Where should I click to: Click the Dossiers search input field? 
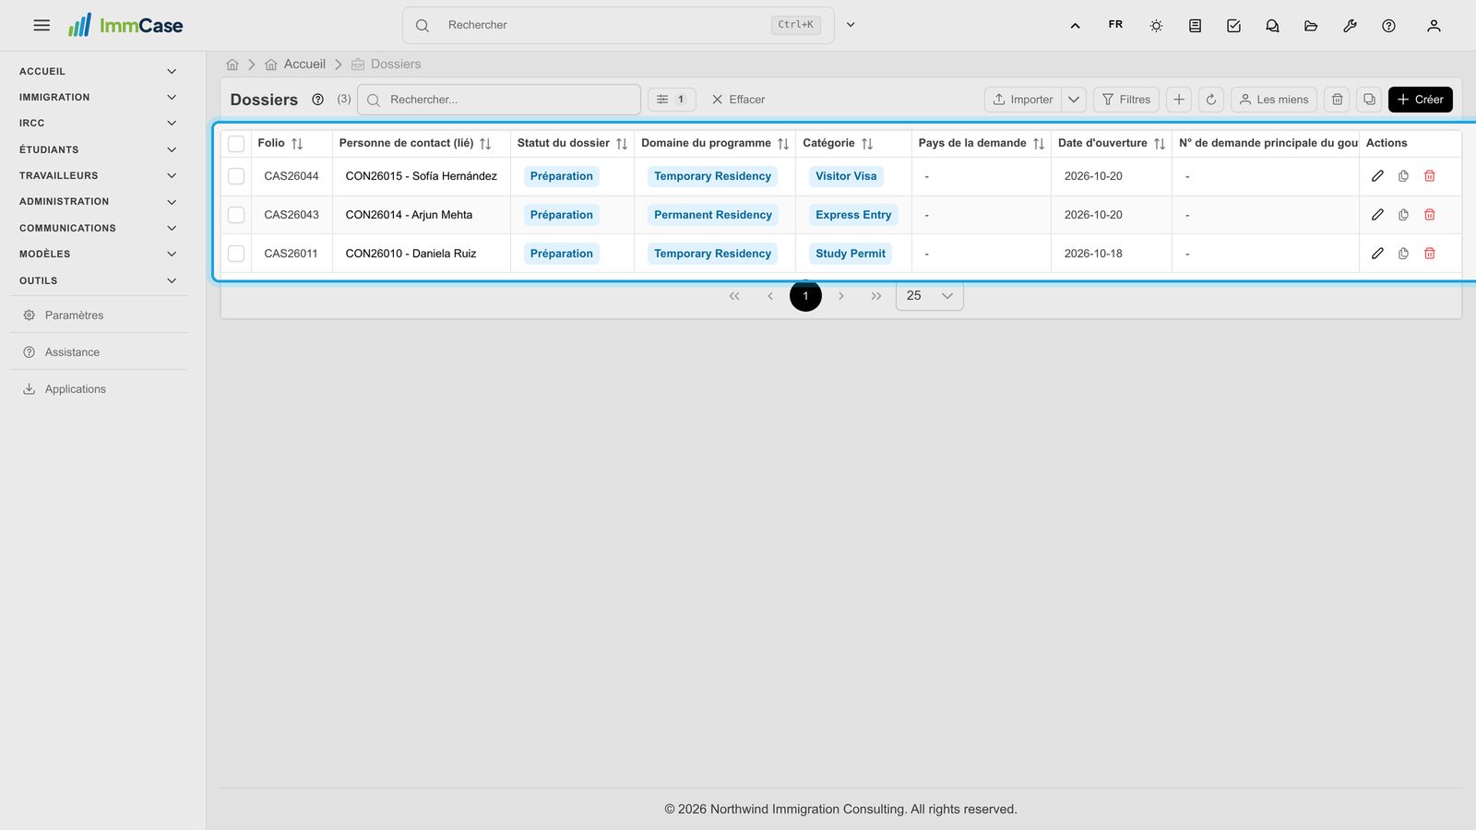click(x=499, y=100)
